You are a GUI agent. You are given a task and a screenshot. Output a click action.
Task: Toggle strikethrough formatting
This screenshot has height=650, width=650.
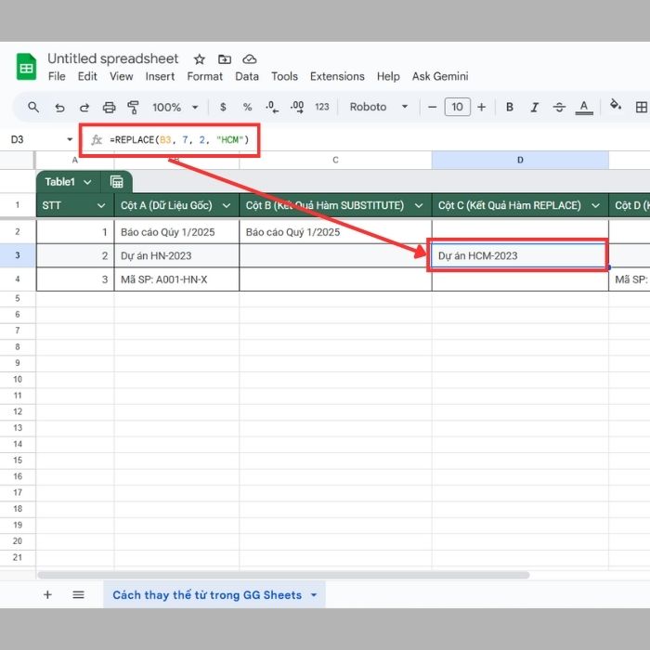tap(559, 108)
